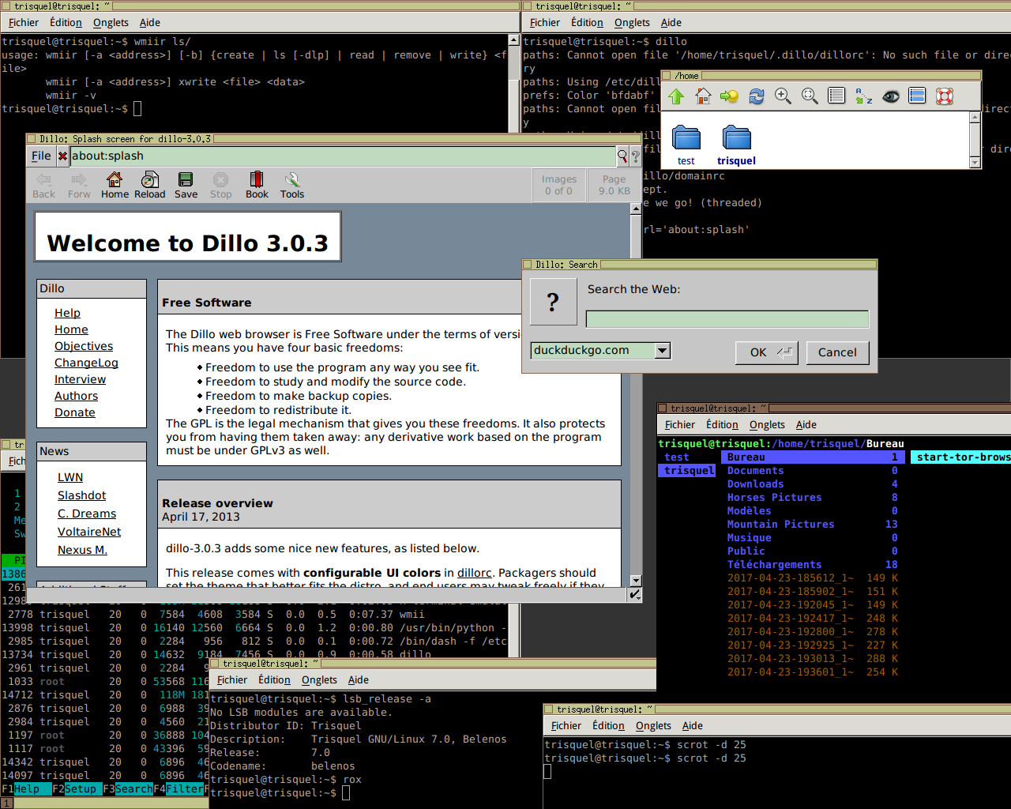Screen dimensions: 1011x809
Task: Open the Nexus M. link
Action: 82,550
